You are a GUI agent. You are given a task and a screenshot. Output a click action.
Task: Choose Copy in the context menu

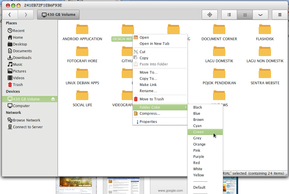coord(160,58)
